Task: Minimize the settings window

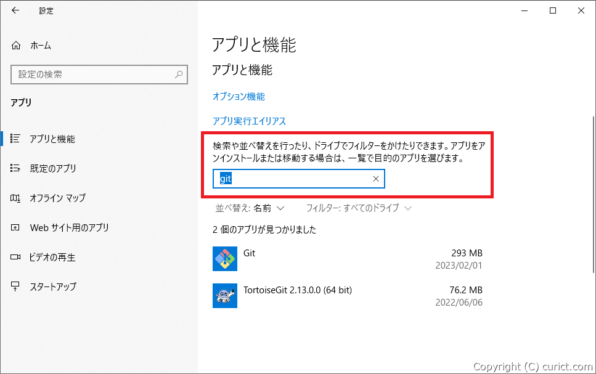Action: coord(525,10)
